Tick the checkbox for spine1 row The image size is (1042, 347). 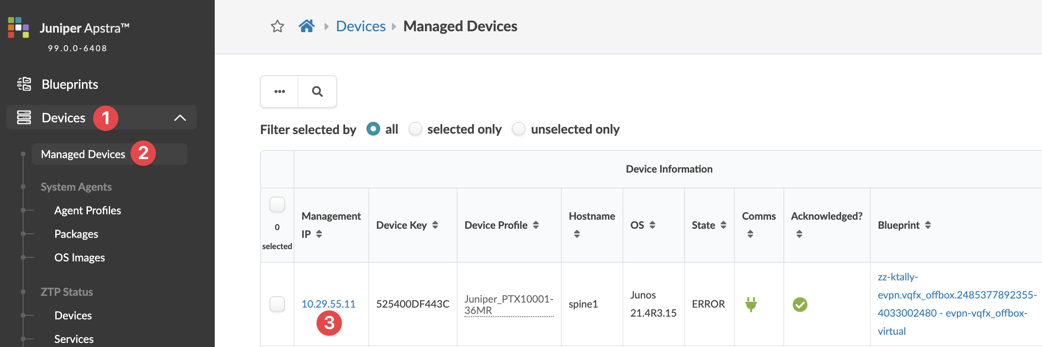click(x=277, y=304)
